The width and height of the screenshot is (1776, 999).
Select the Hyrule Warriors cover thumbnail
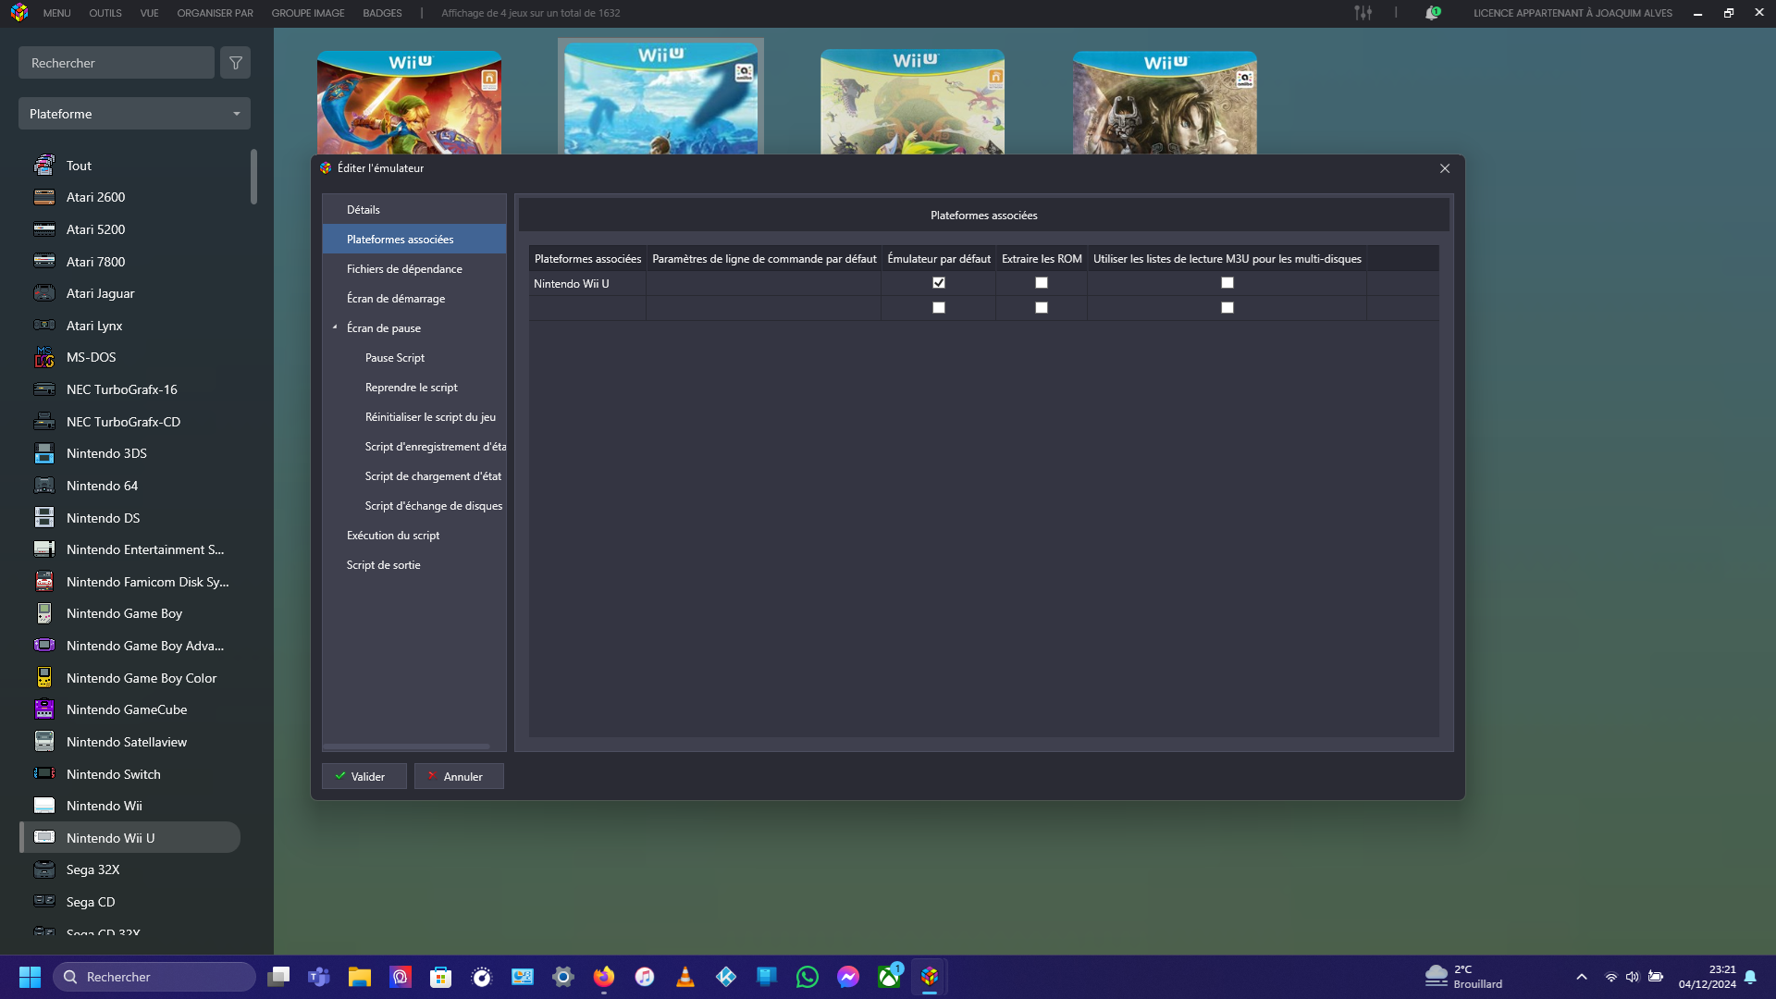409,103
